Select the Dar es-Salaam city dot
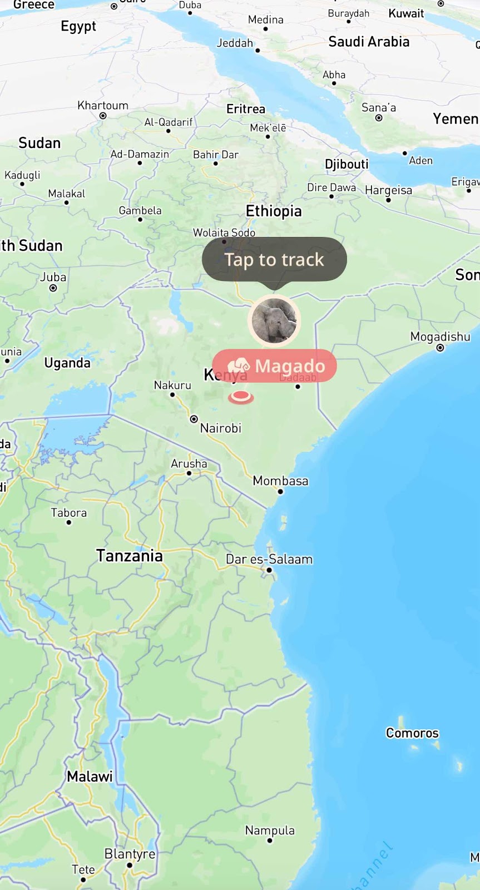 coord(269,570)
